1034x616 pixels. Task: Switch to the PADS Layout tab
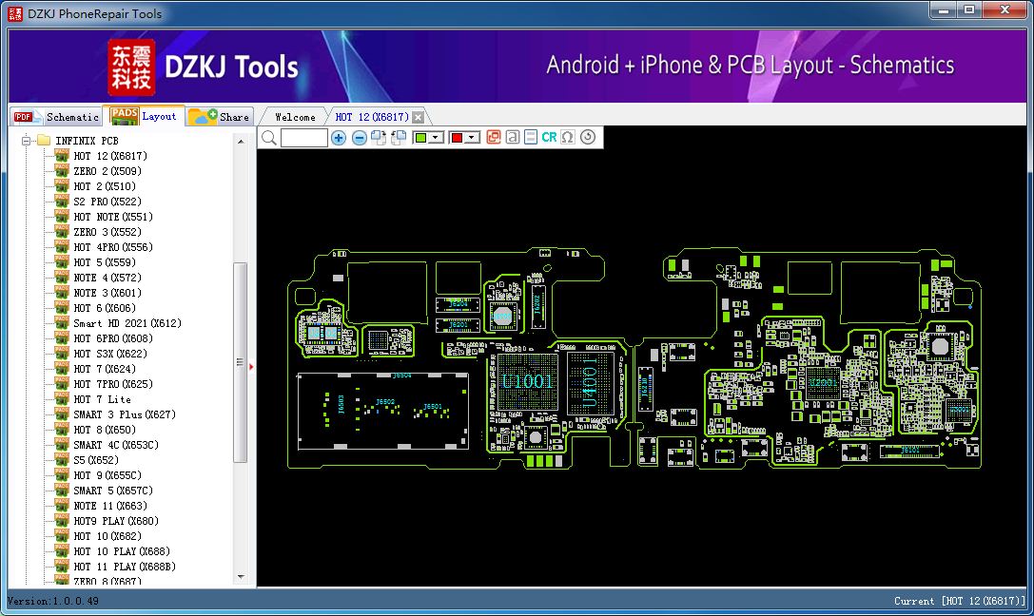point(145,116)
